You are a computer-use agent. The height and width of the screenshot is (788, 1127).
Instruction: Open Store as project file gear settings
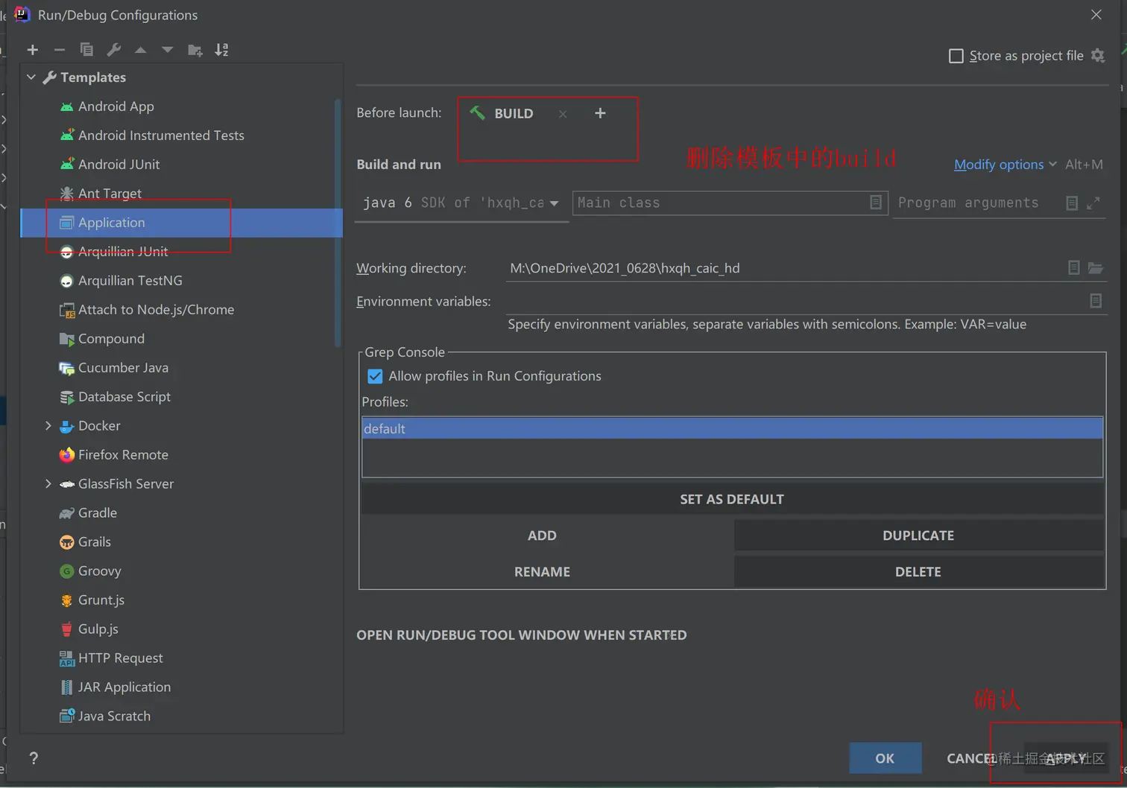click(1098, 55)
